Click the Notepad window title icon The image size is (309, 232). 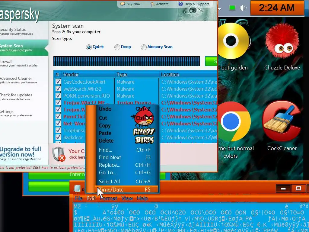point(77,188)
